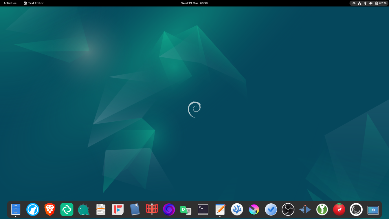Screen dimensions: 389x219
Task: Open the green dinosaur app in dock
Action: (x=84, y=209)
